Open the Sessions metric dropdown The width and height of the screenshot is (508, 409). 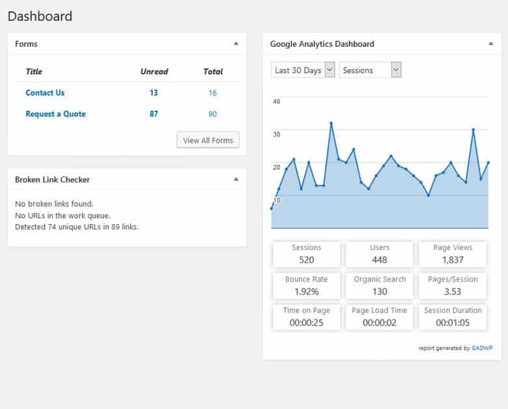[371, 70]
